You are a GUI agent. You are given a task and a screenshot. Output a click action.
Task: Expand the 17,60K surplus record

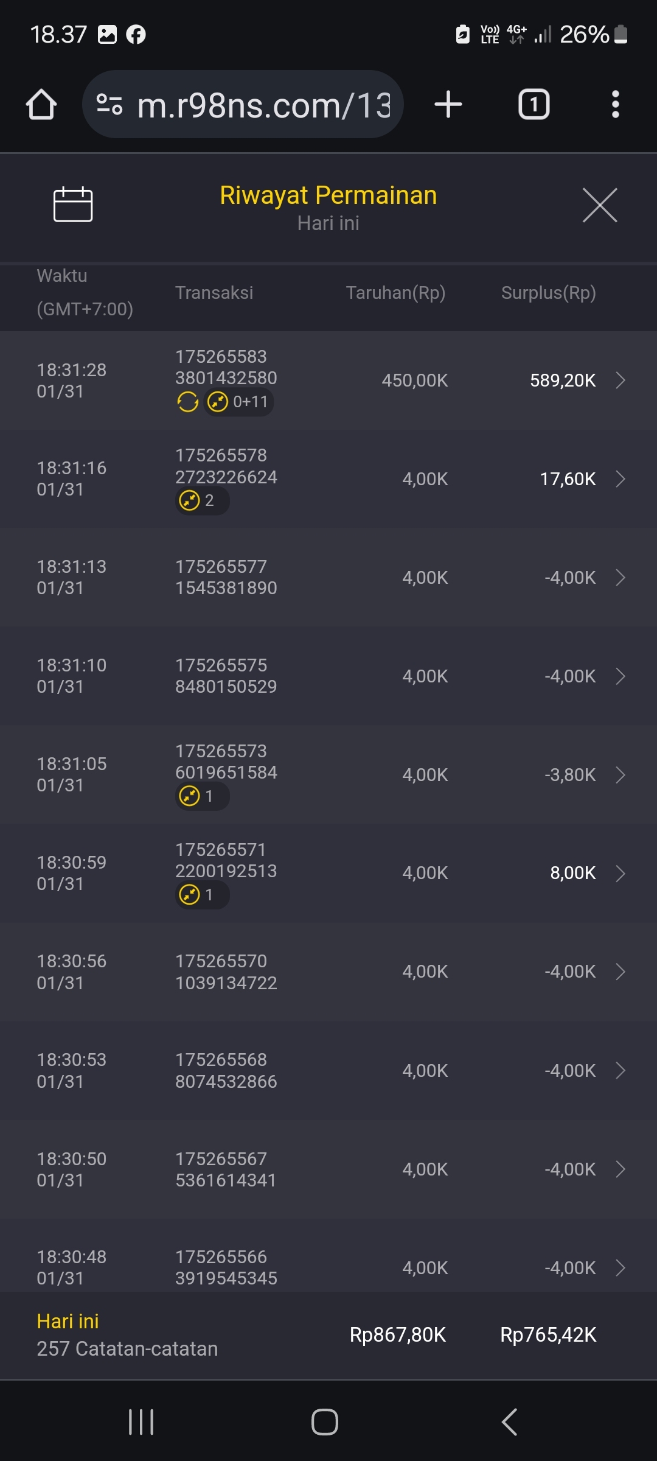tap(620, 479)
